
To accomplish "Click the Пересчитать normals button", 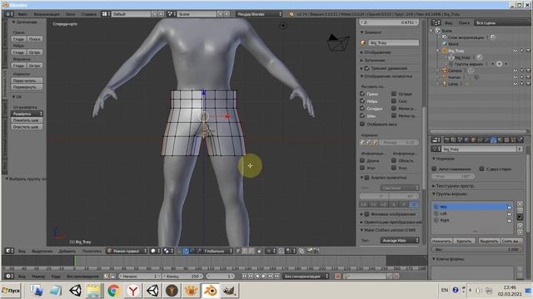I will [27, 81].
